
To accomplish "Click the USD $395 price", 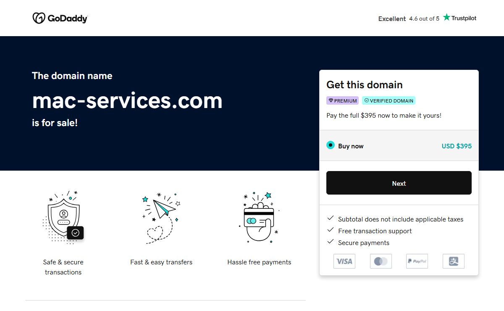I will pyautogui.click(x=457, y=146).
